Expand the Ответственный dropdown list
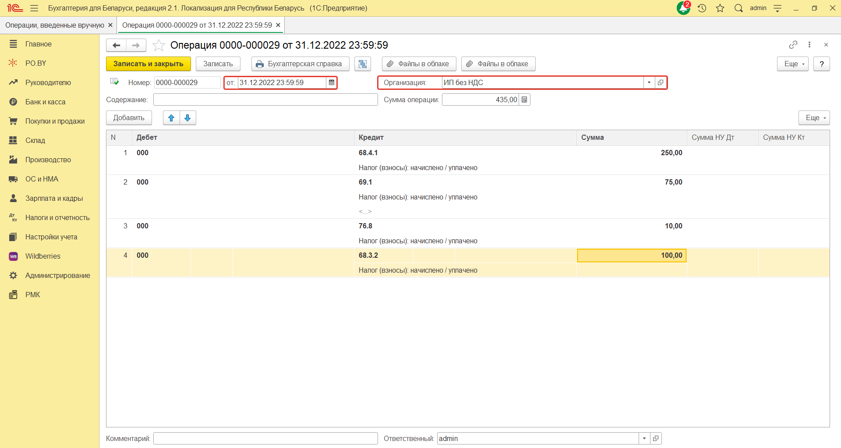This screenshot has height=448, width=841. (x=644, y=438)
